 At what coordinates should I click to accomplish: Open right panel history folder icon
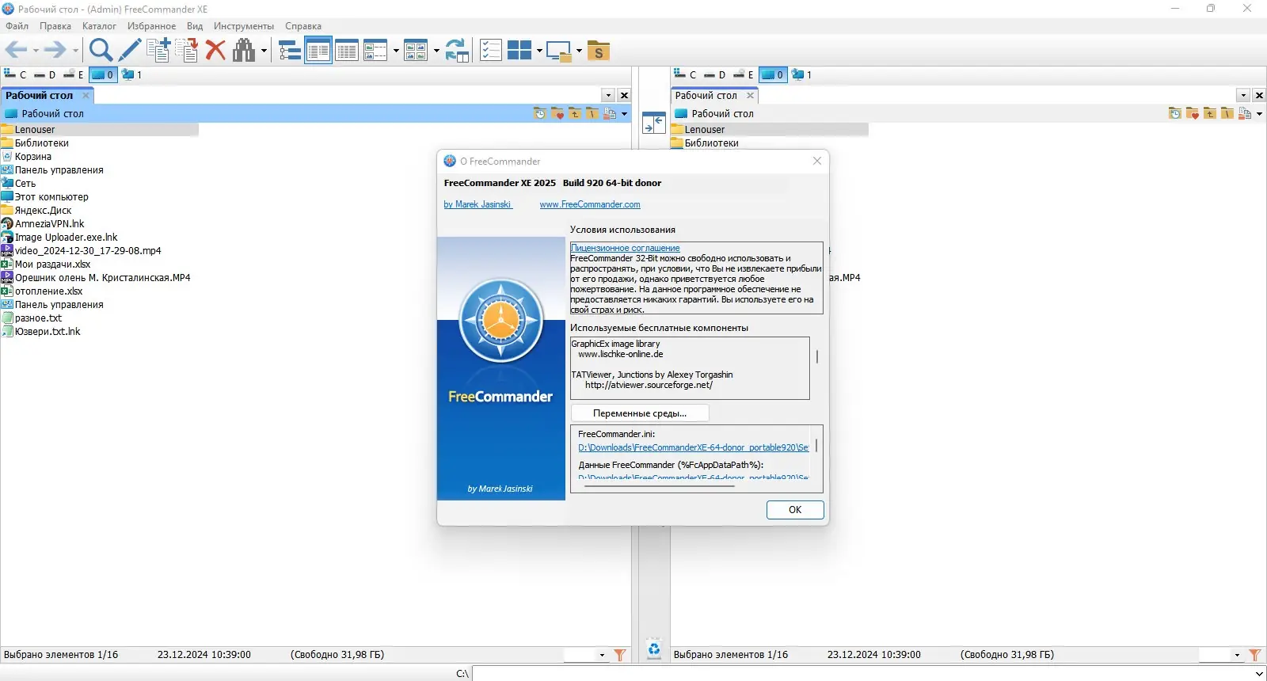[x=1175, y=113]
